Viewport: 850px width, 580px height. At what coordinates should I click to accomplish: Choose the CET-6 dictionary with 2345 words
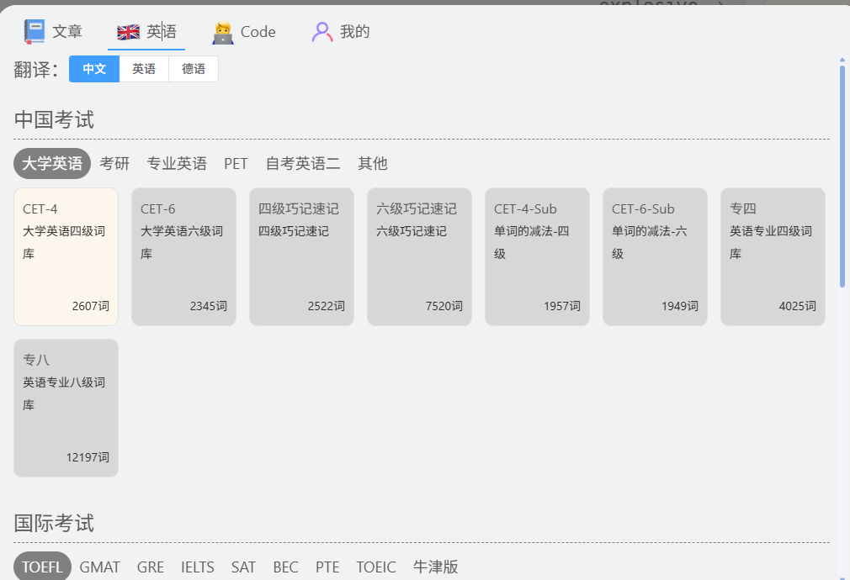pyautogui.click(x=183, y=256)
